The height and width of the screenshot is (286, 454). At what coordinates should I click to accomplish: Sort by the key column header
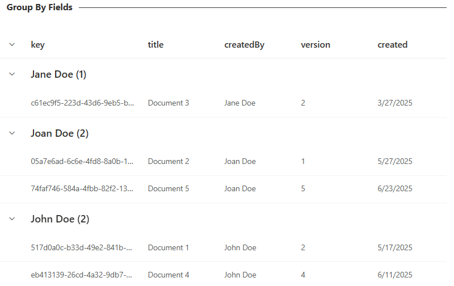click(x=37, y=45)
